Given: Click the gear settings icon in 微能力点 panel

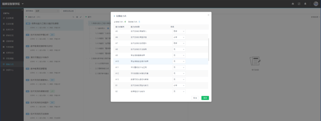Looking at the screenshot, I should 77,17.
